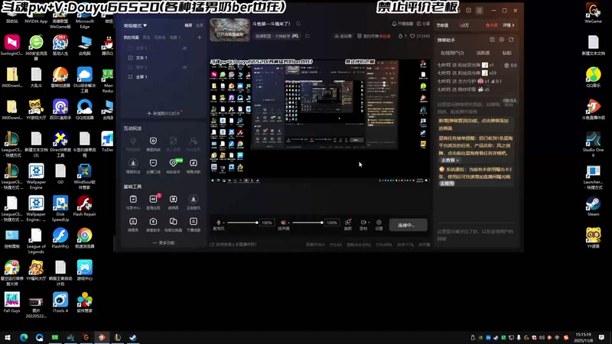Select the 文本 1 source row
This screenshot has width=612, height=344.
click(x=163, y=58)
